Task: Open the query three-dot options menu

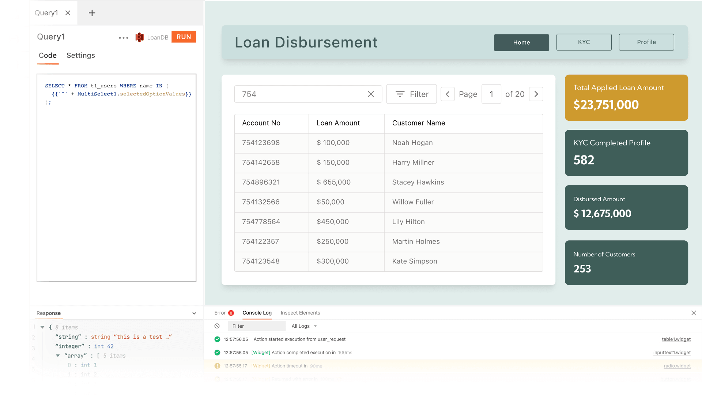Action: tap(123, 37)
